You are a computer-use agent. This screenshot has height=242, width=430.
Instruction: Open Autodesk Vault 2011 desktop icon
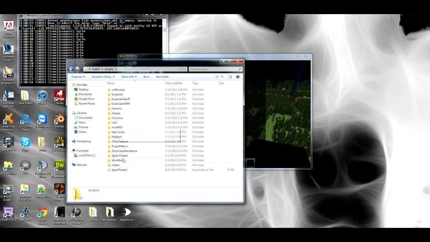pos(8,99)
